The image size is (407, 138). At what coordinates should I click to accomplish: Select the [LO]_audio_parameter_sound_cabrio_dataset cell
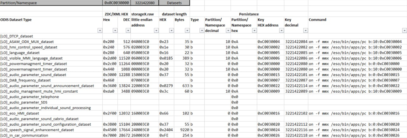click(x=51, y=119)
